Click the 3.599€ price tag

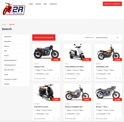click(118, 60)
